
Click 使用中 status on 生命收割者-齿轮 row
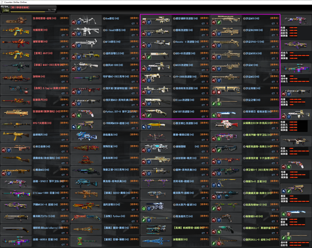[64, 18]
